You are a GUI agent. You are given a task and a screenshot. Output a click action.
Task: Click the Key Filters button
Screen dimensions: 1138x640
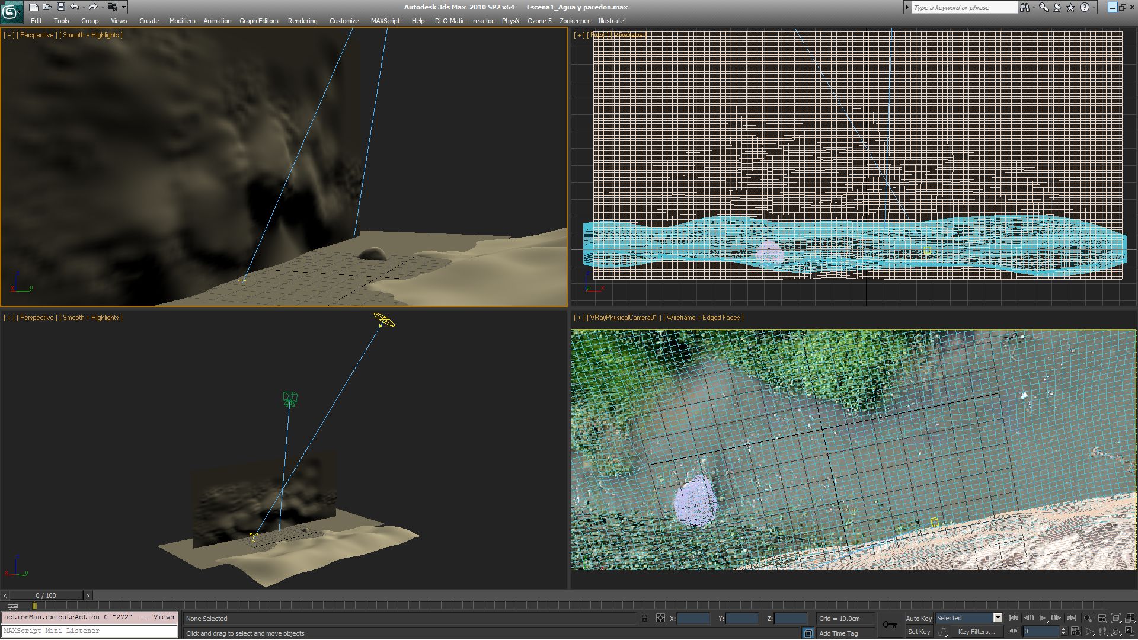976,632
